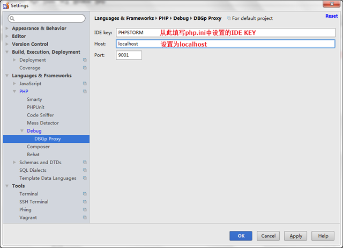Expand the Deployment node arrow

(x=14, y=60)
